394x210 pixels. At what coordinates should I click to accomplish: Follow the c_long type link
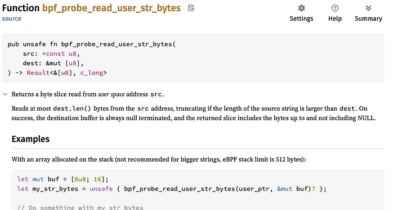[x=92, y=73]
